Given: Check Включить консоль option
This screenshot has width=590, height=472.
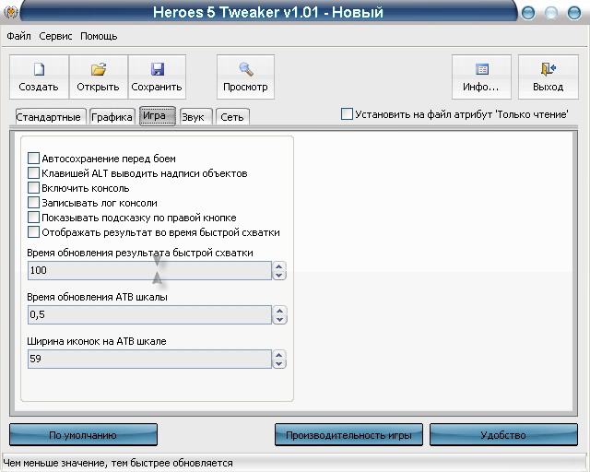Looking at the screenshot, I should (x=33, y=188).
